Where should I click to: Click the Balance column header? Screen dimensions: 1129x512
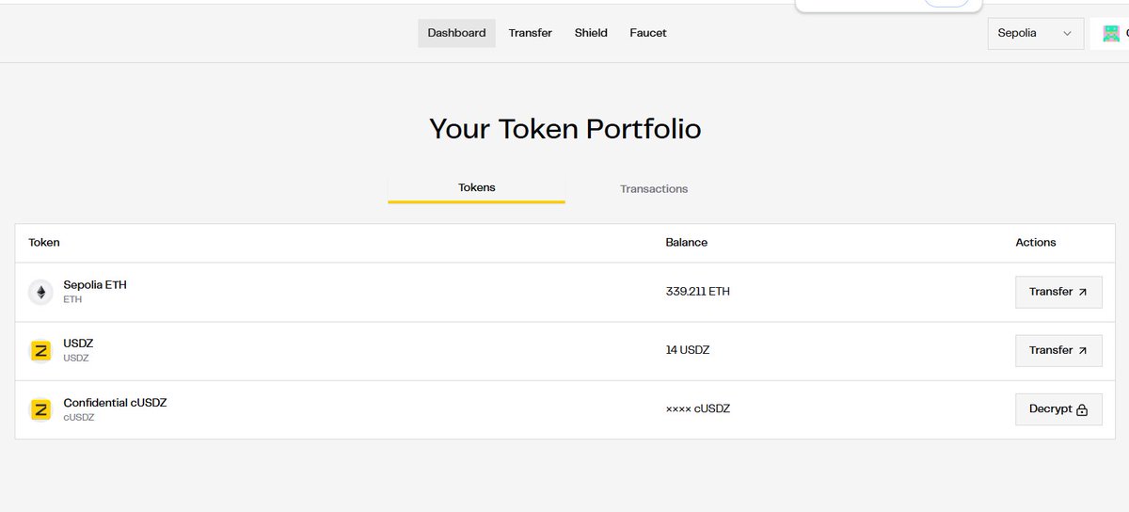click(x=686, y=243)
